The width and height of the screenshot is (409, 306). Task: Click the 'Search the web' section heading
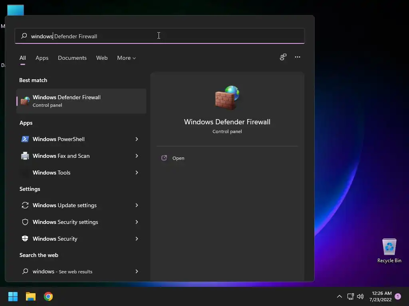point(39,255)
